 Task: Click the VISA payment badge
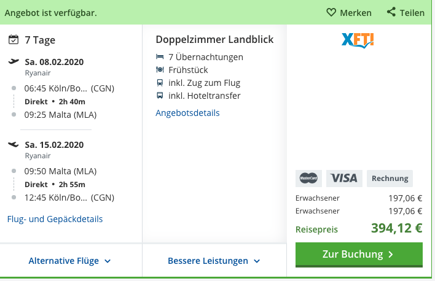point(344,179)
